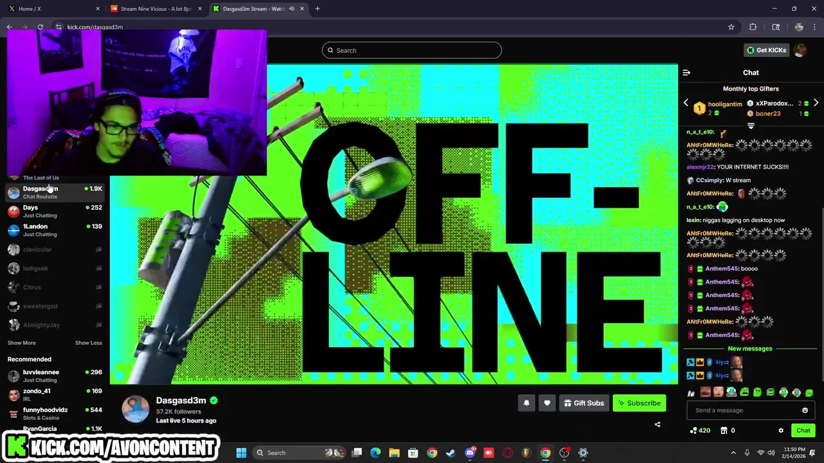
Task: Open the browser side panel icon
Action: (776, 27)
